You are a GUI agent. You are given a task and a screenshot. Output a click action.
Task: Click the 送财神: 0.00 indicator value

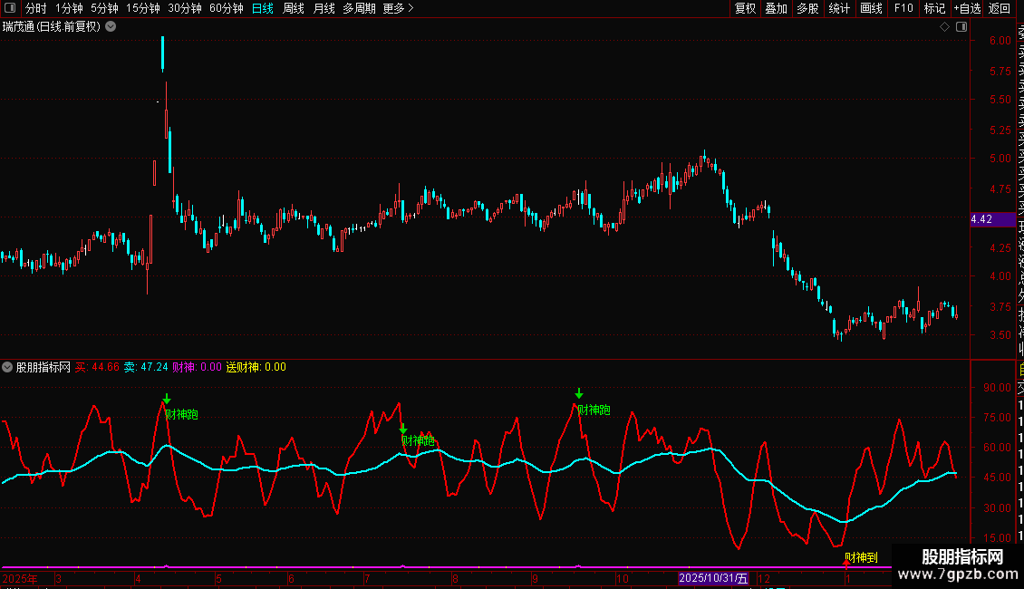coord(256,367)
